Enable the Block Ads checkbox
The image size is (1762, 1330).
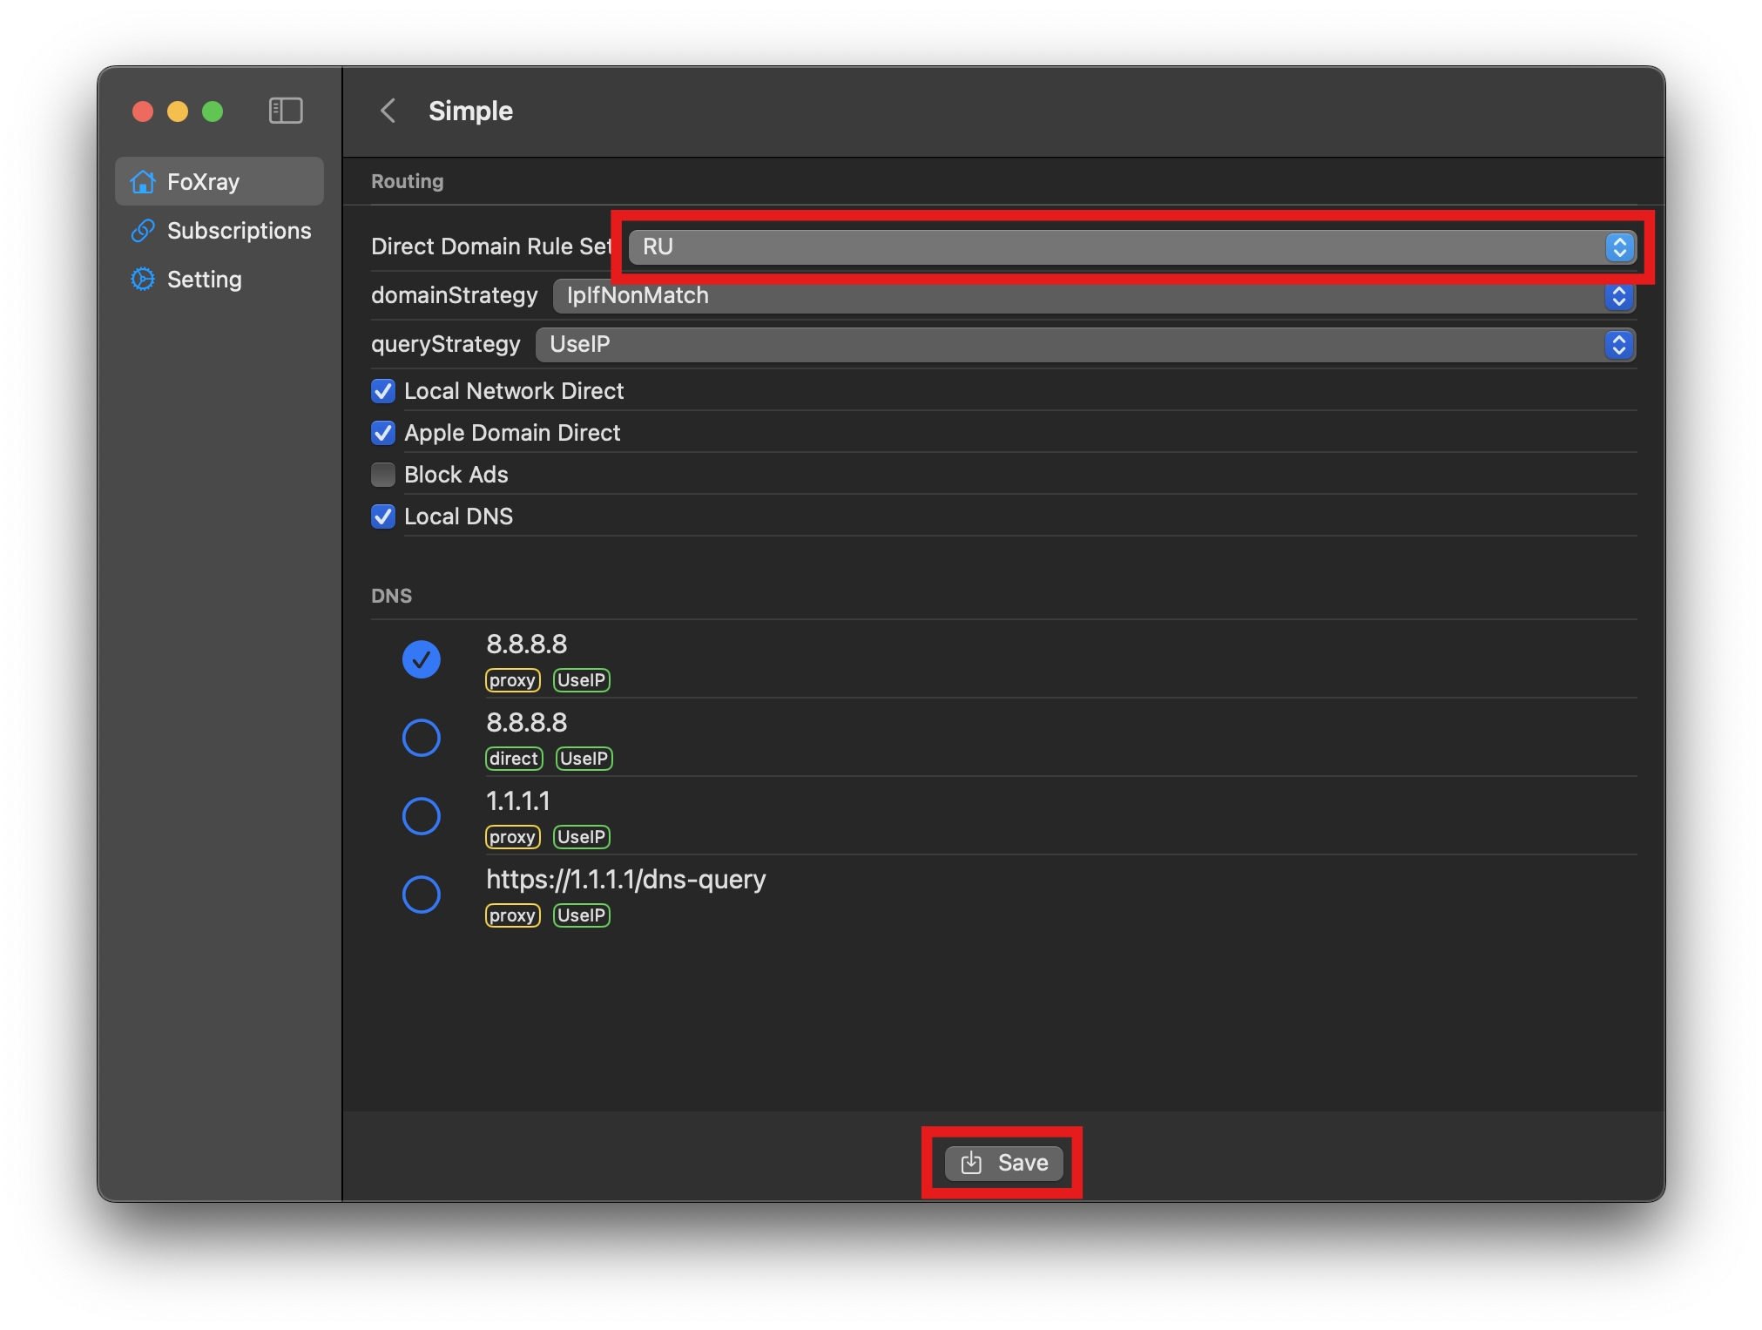point(383,475)
